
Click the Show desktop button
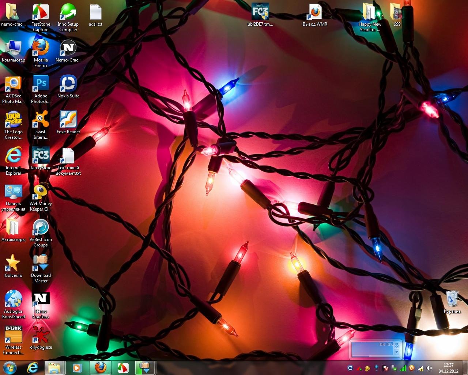pyautogui.click(x=465, y=368)
